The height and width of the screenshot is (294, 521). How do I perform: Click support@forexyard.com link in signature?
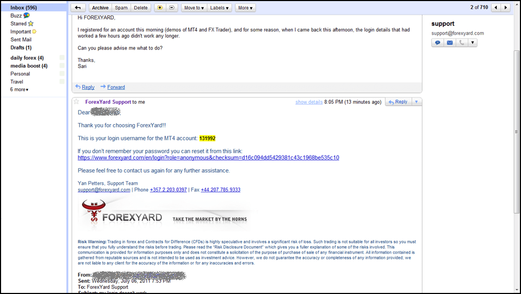104,190
